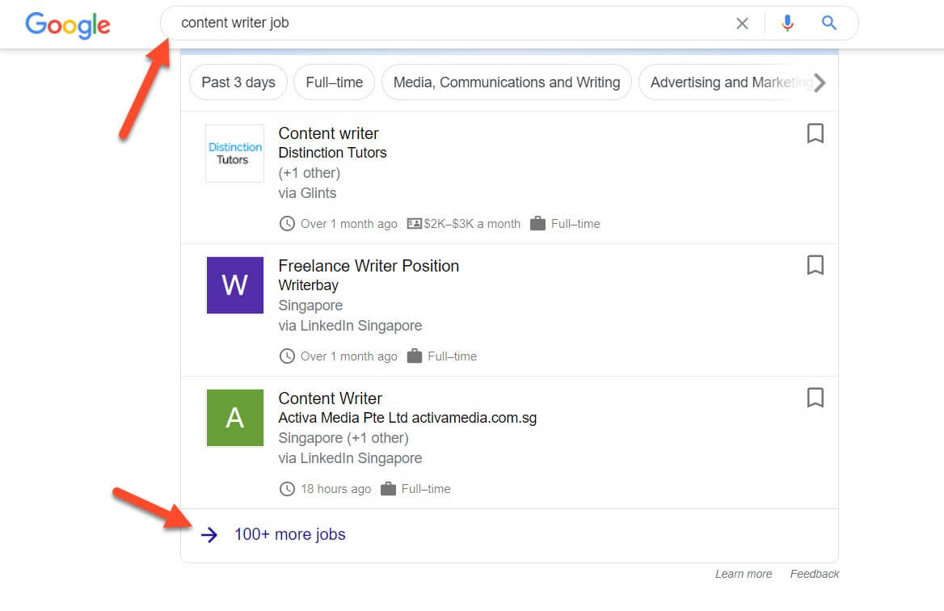Bookmark the Activa Media Content Writer job
The height and width of the screenshot is (611, 944).
click(x=815, y=398)
